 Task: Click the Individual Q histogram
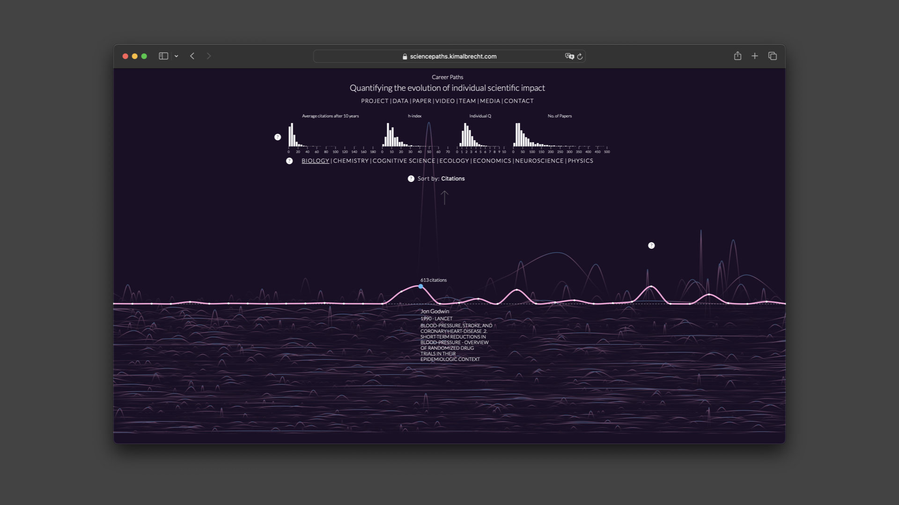pyautogui.click(x=480, y=136)
